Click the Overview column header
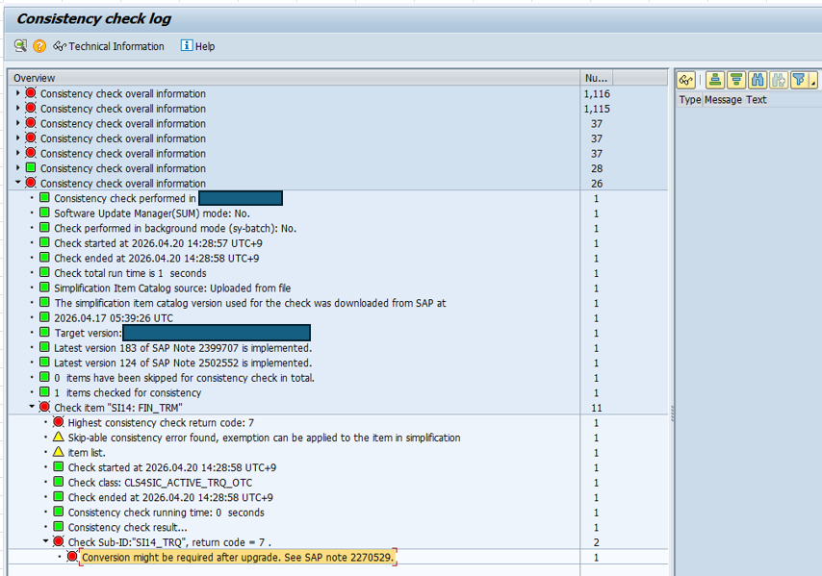The width and height of the screenshot is (822, 576). pos(295,78)
